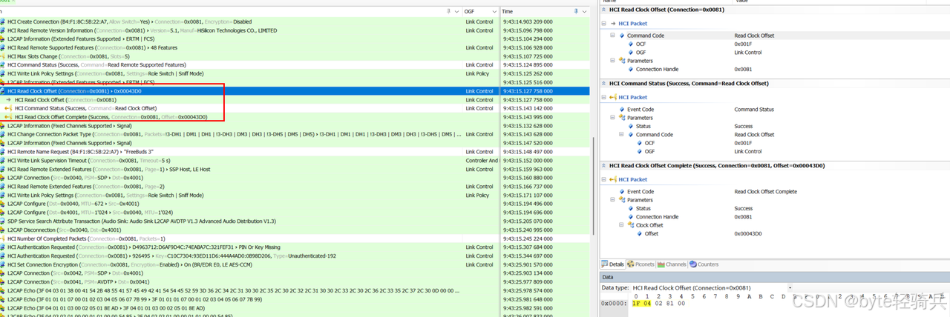Click timestamp 9:43:15.143 995 000
Image resolution: width=950 pixels, height=317 pixels.
coord(528,117)
